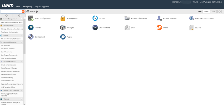Click the cPanel orange icon
The image size is (224, 105).
point(159,27)
